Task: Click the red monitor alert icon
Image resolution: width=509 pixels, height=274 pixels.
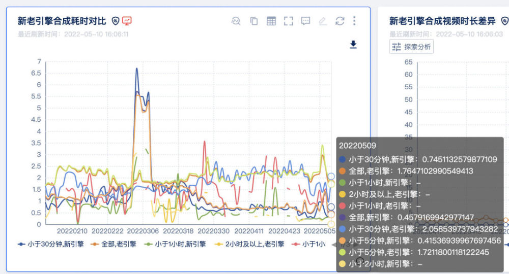Action: coord(127,21)
